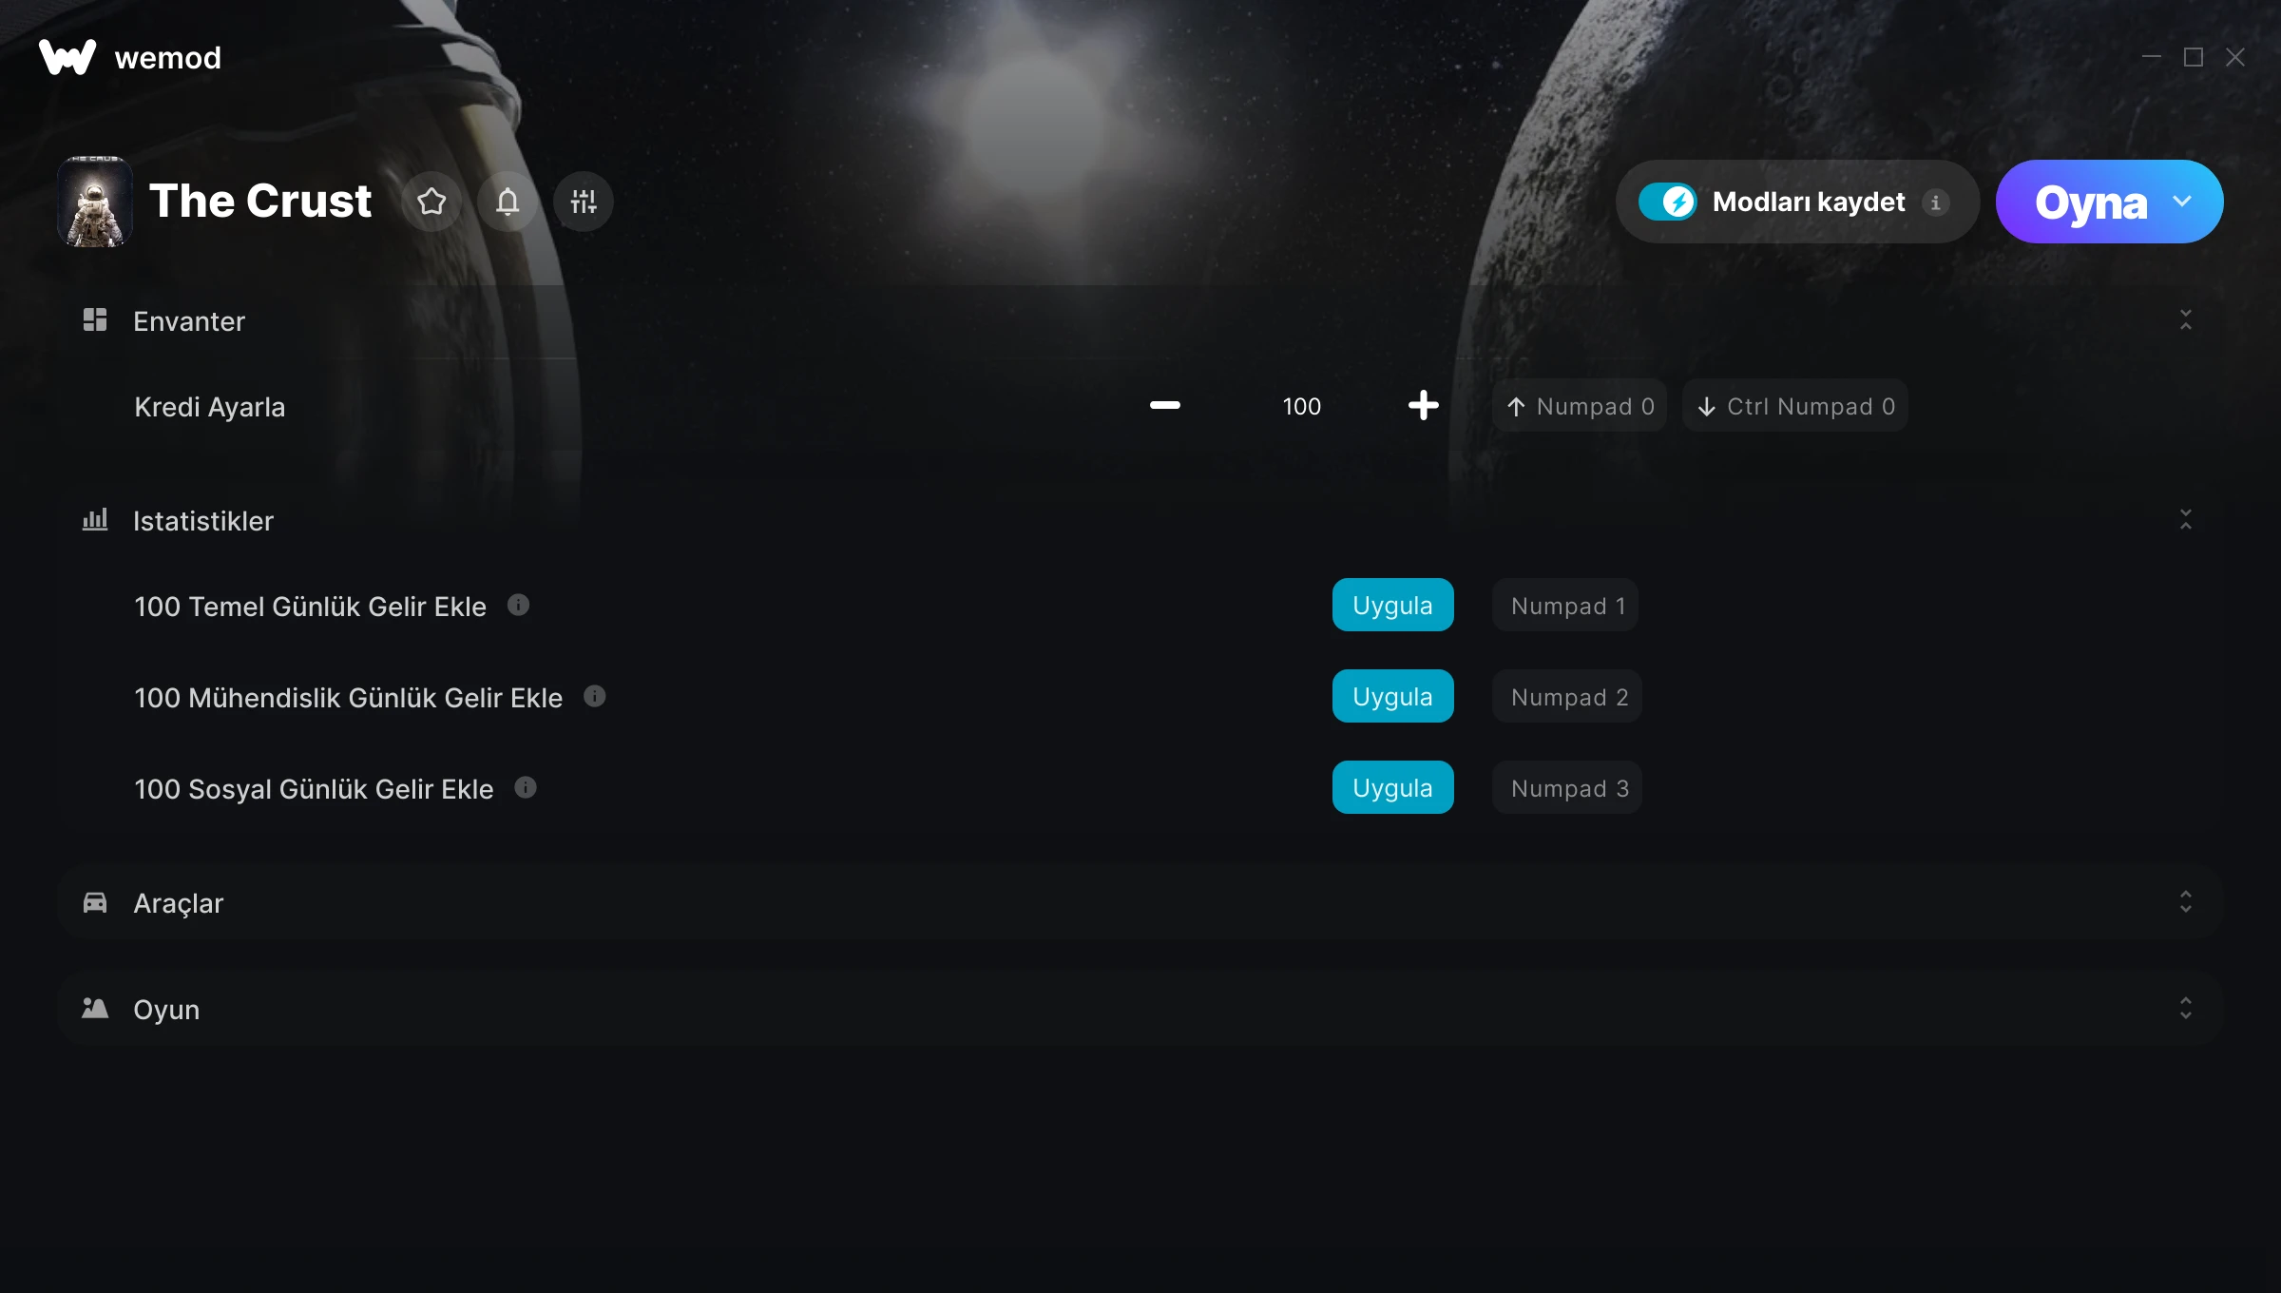Viewport: 2281px width, 1293px height.
Task: Show info for Mühendislik Günlük Gelir
Action: (x=595, y=696)
